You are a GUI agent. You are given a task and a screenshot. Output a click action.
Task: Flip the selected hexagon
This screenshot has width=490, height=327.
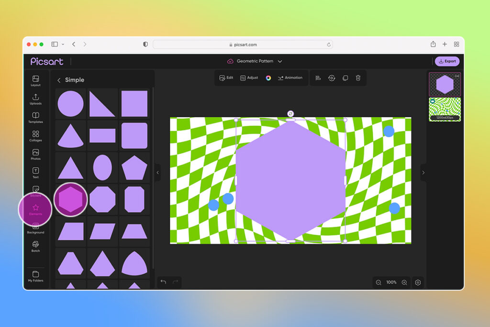(332, 78)
